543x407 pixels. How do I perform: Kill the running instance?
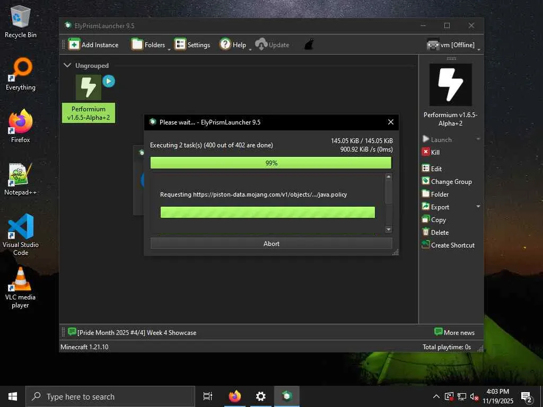(x=431, y=152)
